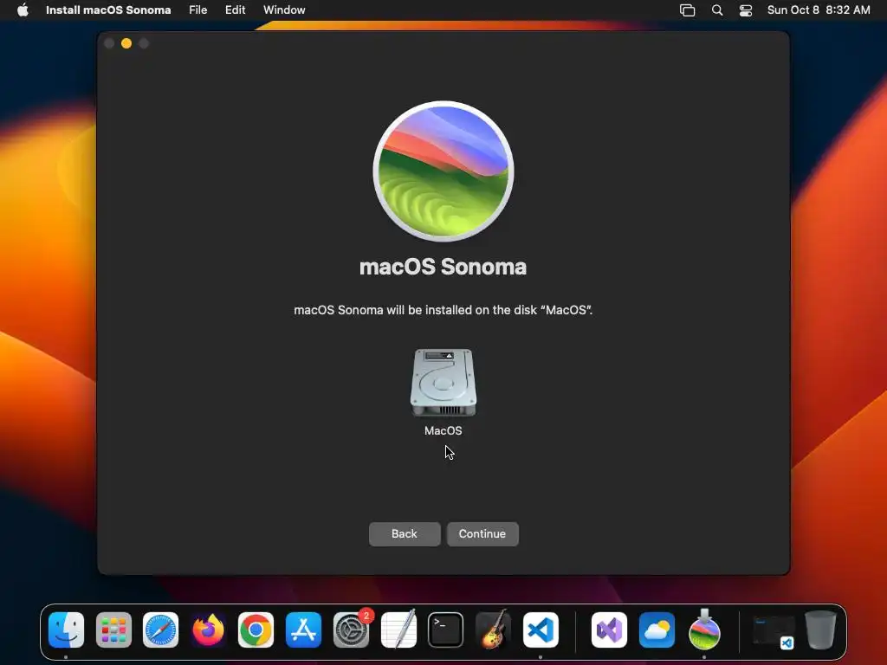The height and width of the screenshot is (665, 887).
Task: Click the Back button
Action: [405, 533]
